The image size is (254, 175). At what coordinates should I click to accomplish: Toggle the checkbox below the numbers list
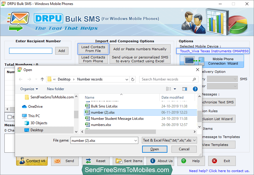tap(10, 117)
